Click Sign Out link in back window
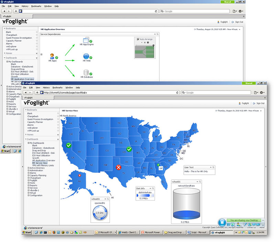 239,22
